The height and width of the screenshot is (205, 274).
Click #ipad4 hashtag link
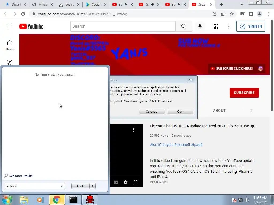197,145
